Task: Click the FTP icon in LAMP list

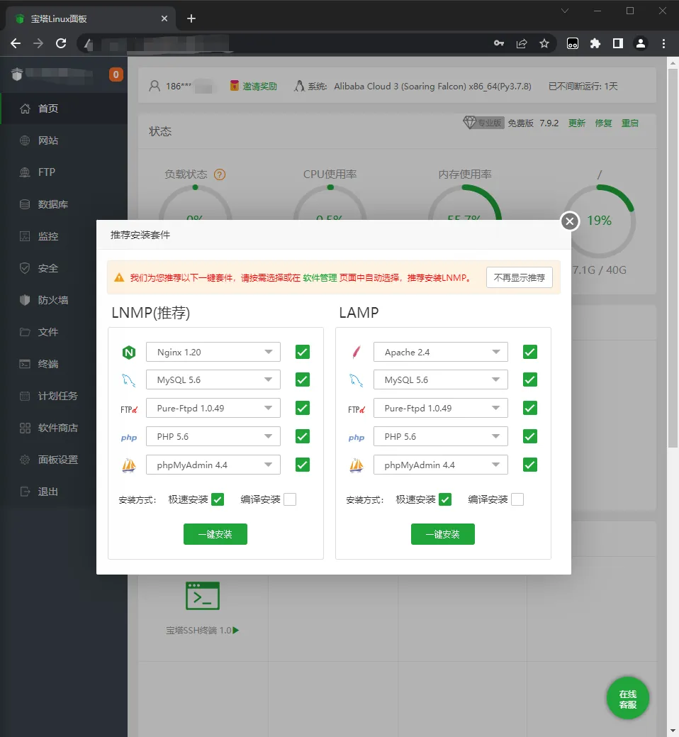Action: 357,409
